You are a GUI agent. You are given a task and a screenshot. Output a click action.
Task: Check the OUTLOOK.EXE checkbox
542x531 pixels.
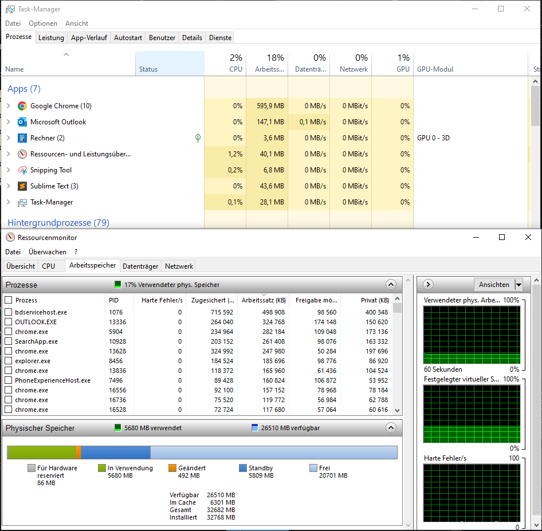point(9,322)
